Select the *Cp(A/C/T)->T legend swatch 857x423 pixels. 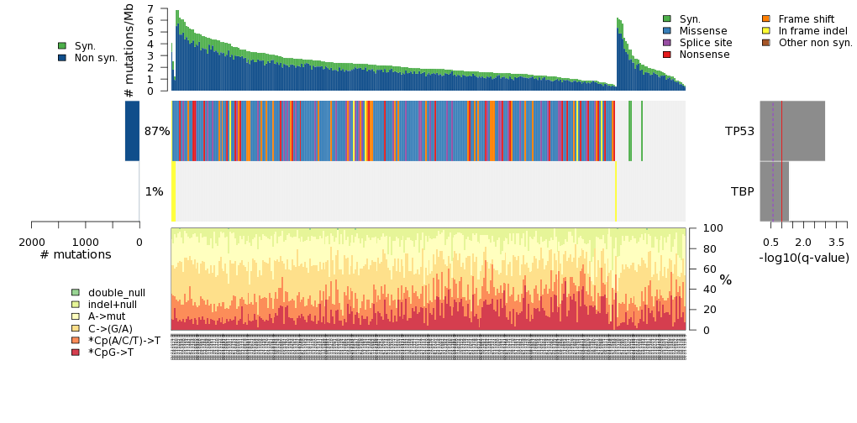pos(76,340)
